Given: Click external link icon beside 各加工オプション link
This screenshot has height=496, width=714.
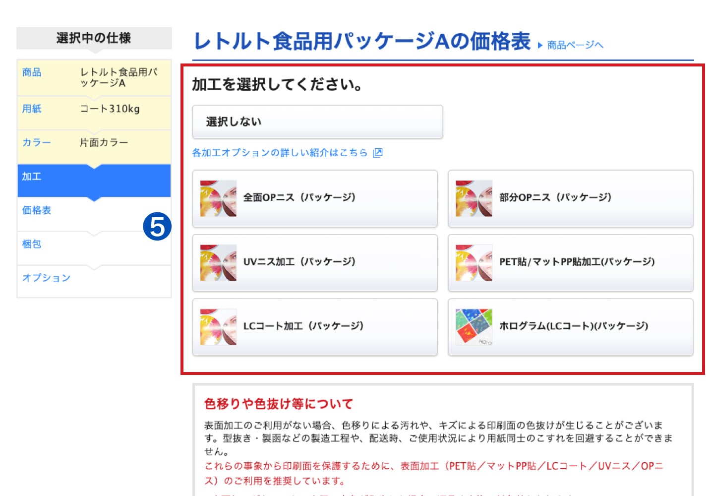Looking at the screenshot, I should tap(378, 153).
